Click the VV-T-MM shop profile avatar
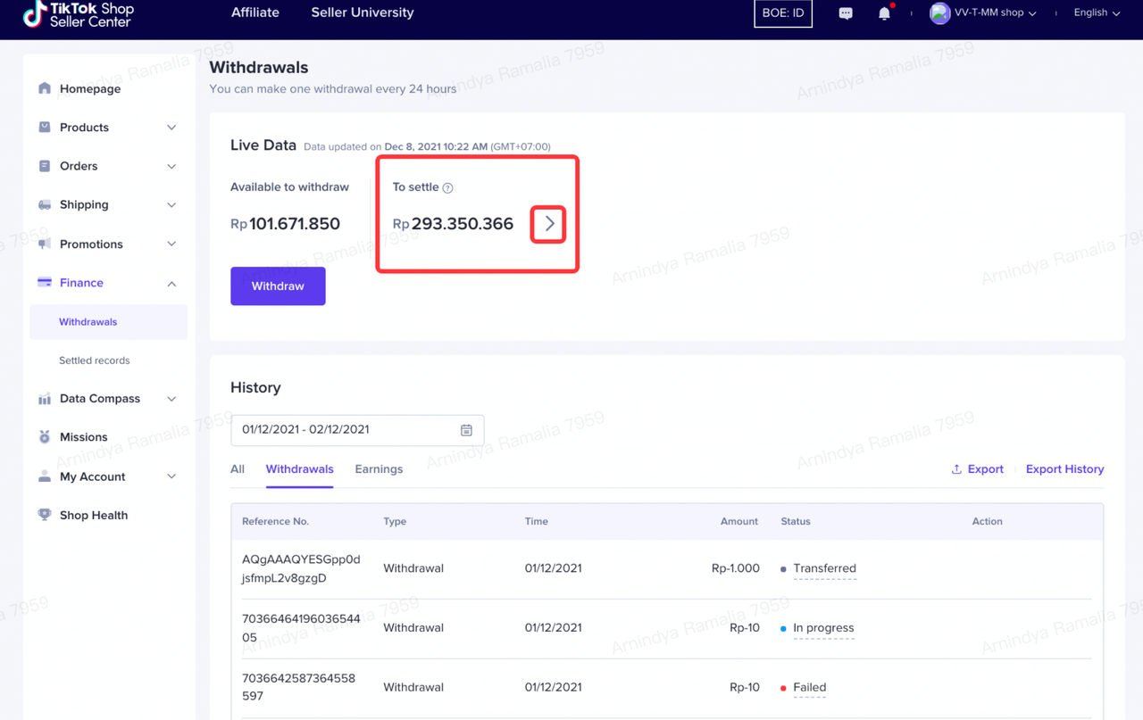Viewport: 1143px width, 720px height. point(939,13)
